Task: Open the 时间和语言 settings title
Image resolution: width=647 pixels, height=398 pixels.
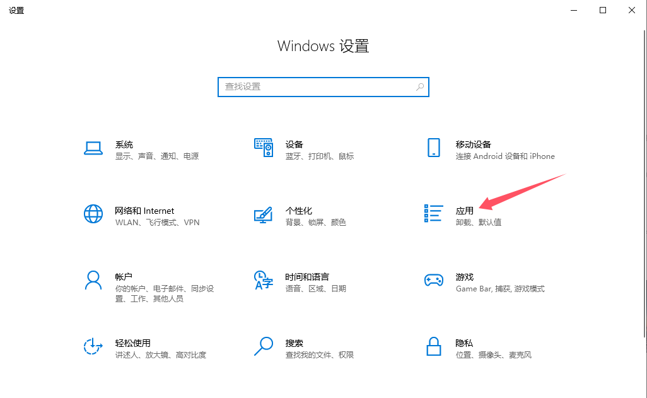Action: (x=307, y=277)
